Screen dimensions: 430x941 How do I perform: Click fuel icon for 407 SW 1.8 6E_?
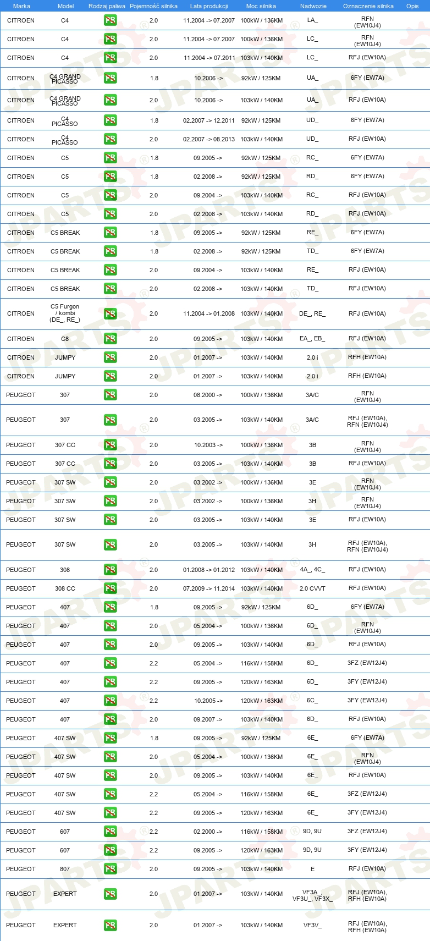111,738
